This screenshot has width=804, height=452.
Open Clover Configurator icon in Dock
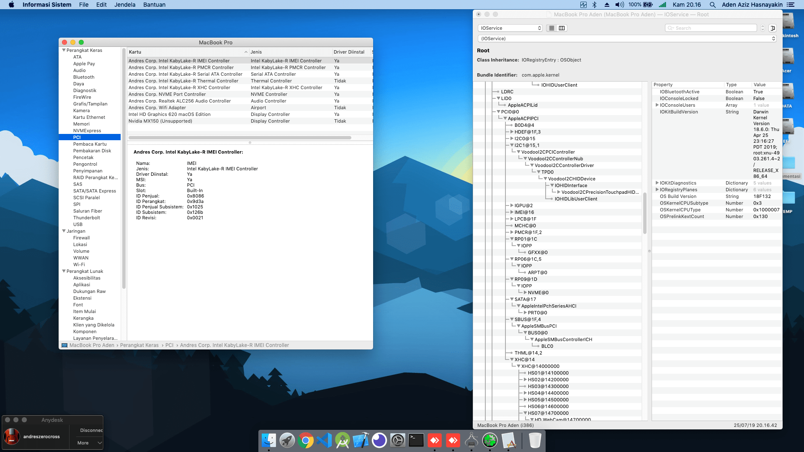490,440
